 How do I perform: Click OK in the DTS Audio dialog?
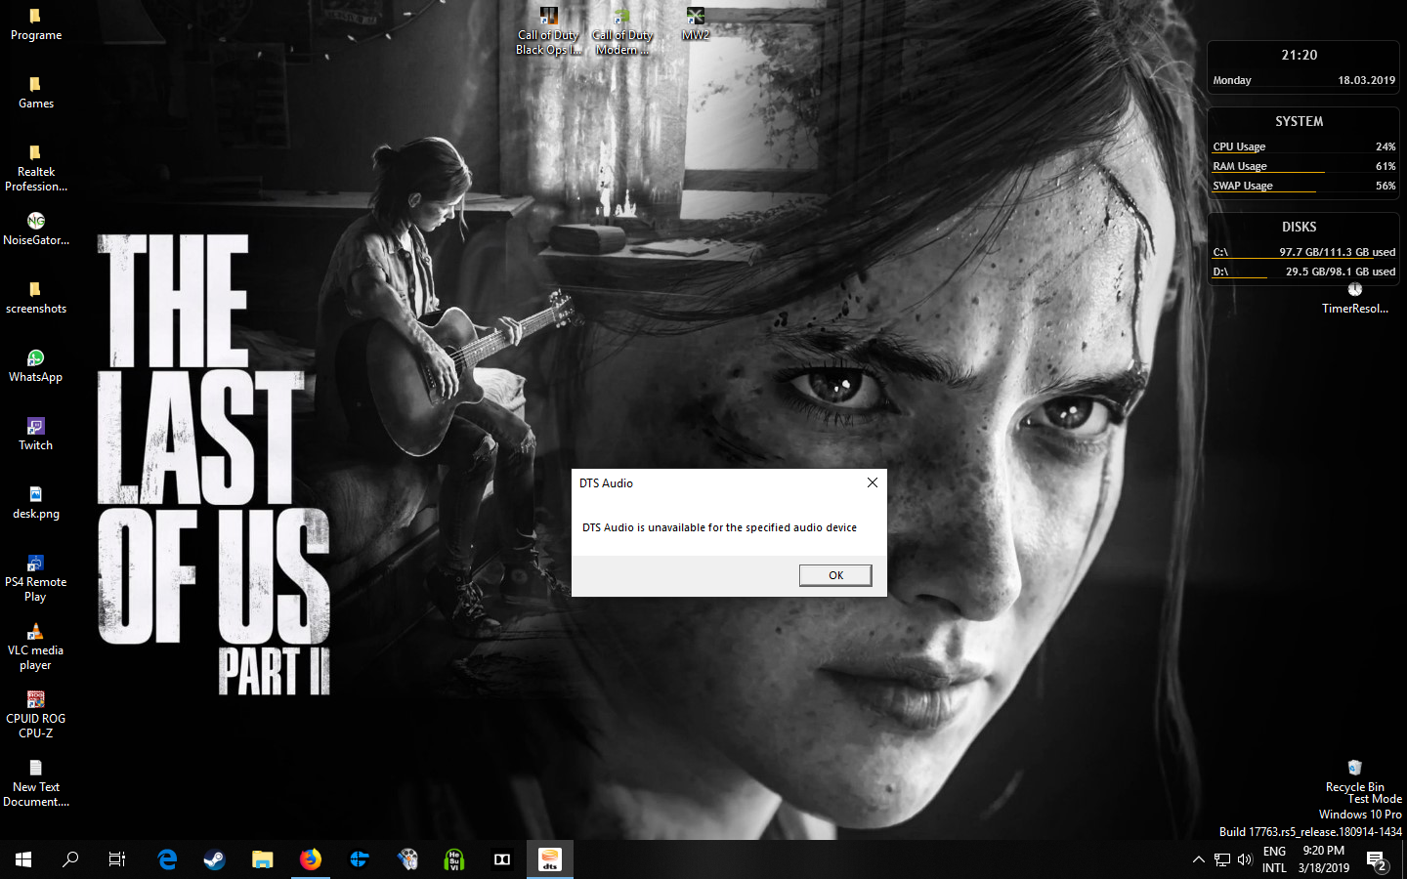835,575
